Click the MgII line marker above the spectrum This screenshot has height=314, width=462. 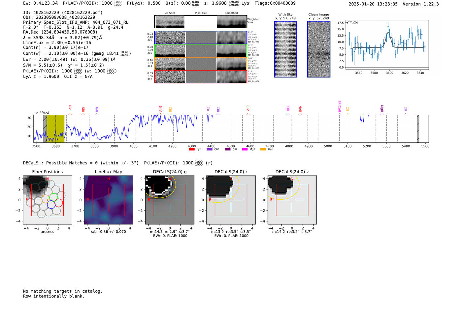point(382,108)
